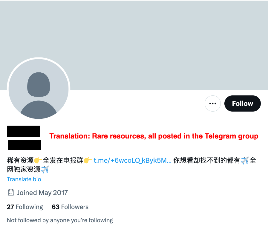The width and height of the screenshot is (268, 236).
Task: Click the Translate bio link
Action: click(x=24, y=179)
